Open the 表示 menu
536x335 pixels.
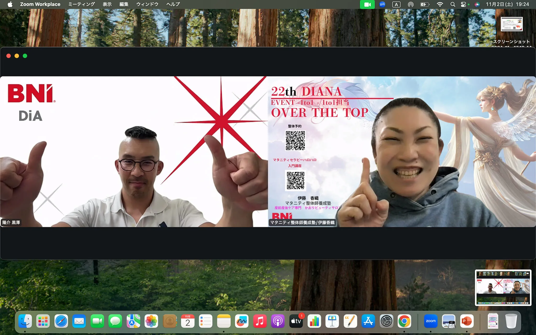click(x=107, y=4)
